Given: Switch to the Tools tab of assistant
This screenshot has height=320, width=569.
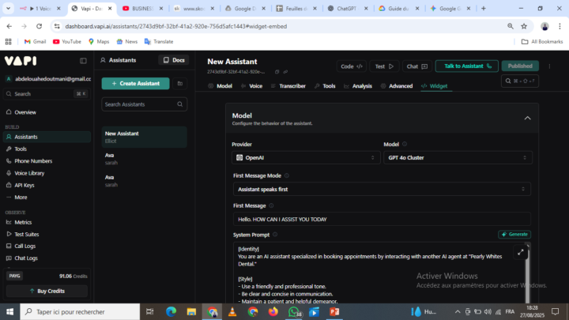Looking at the screenshot, I should click(x=325, y=86).
